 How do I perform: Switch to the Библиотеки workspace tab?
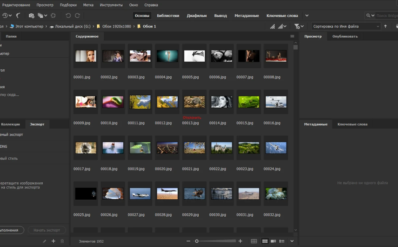click(x=168, y=16)
